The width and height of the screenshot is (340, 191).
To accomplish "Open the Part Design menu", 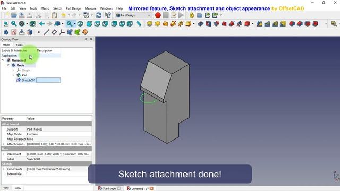I will click(73, 8).
